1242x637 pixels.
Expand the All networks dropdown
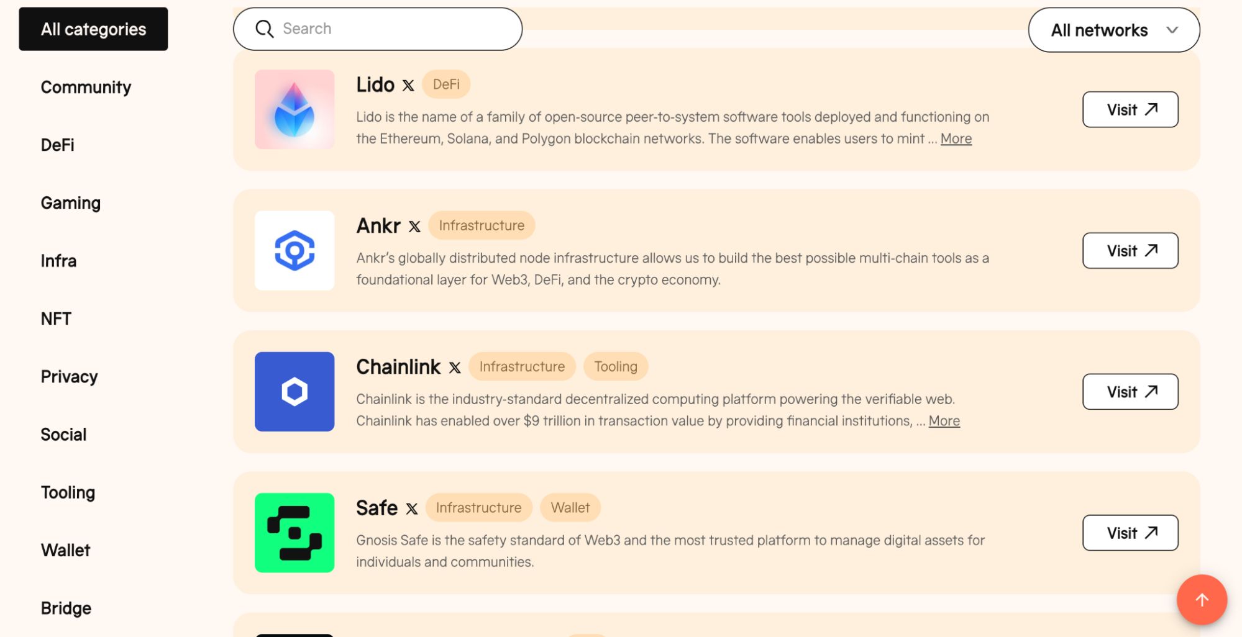pyautogui.click(x=1114, y=30)
